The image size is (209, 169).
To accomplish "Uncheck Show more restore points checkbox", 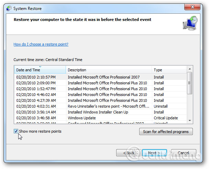I will pos(16,131).
